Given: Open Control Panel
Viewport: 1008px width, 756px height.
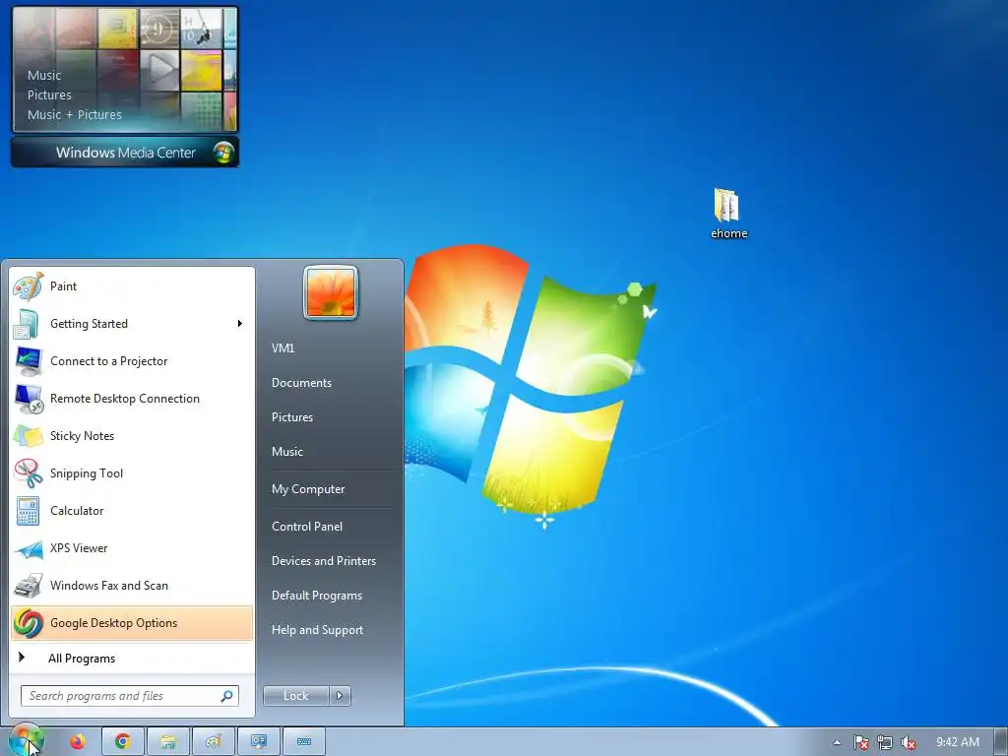Looking at the screenshot, I should click(307, 527).
